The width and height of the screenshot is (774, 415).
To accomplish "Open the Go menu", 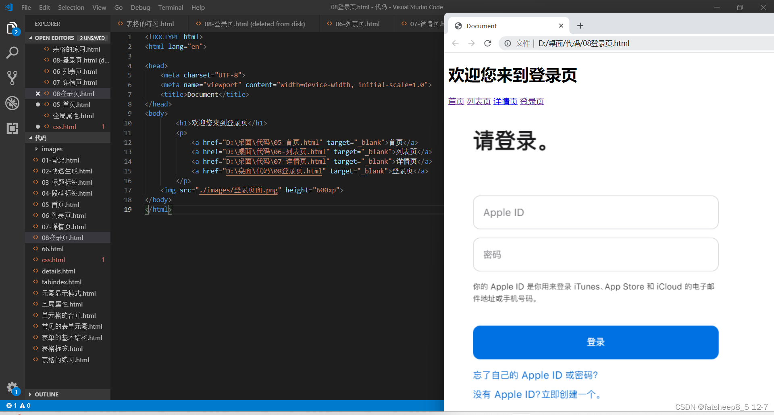I will pyautogui.click(x=118, y=7).
